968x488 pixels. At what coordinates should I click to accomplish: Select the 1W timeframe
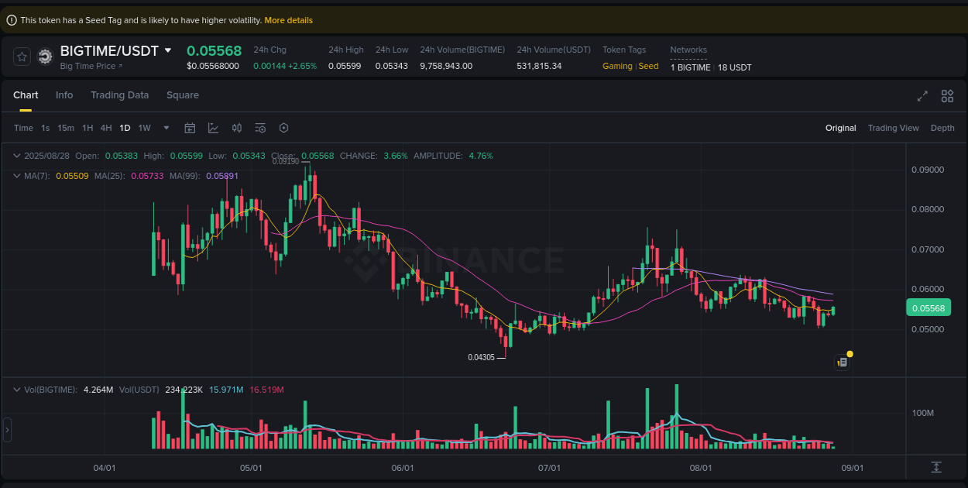[x=144, y=128]
